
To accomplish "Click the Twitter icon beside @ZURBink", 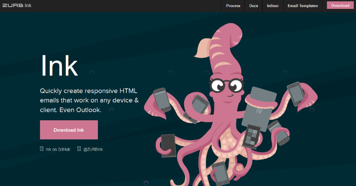I will pyautogui.click(x=79, y=149).
